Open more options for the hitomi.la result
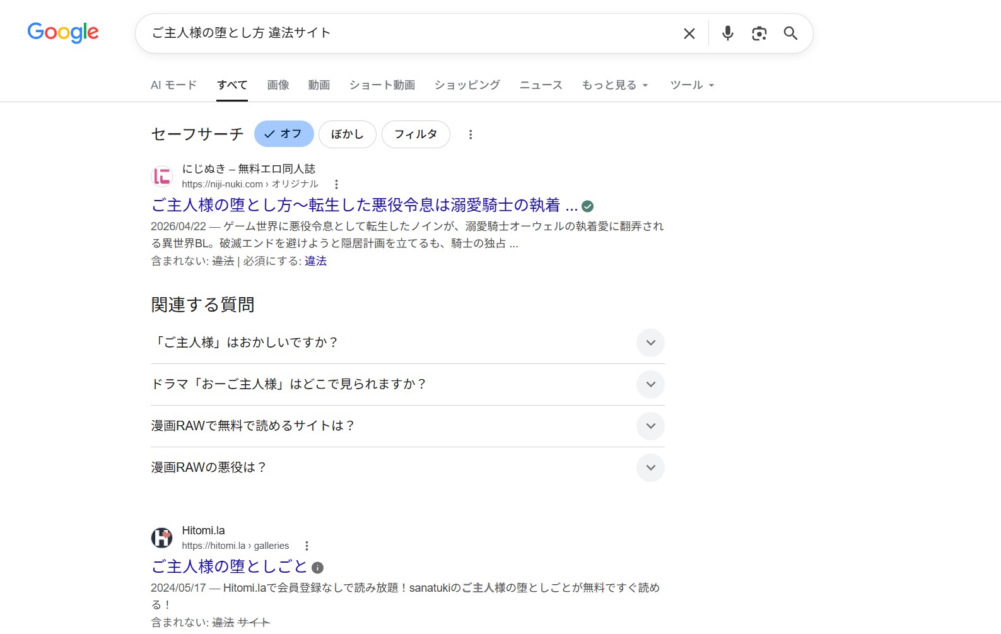Screen dimensions: 1001x634 pyautogui.click(x=307, y=546)
